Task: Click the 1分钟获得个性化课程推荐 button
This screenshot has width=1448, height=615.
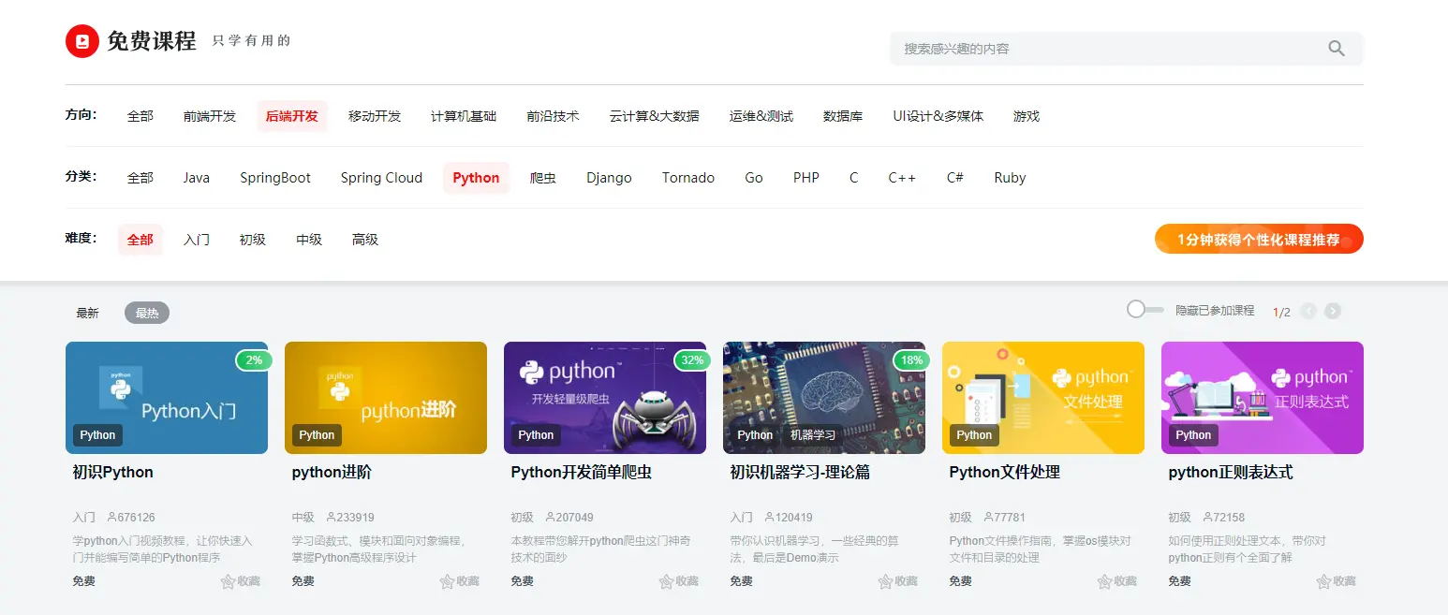Action: (x=1259, y=239)
